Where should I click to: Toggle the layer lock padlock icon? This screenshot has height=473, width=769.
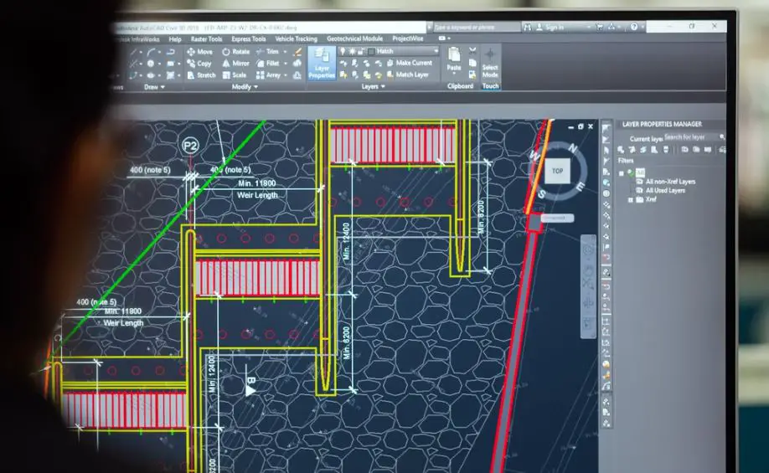(360, 51)
